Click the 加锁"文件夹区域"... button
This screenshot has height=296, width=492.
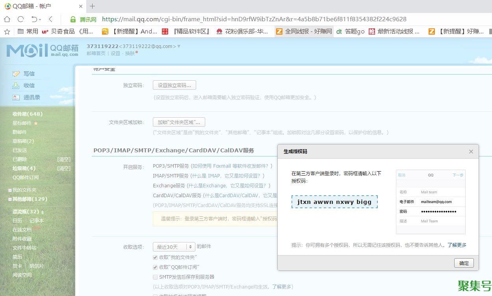pyautogui.click(x=179, y=122)
